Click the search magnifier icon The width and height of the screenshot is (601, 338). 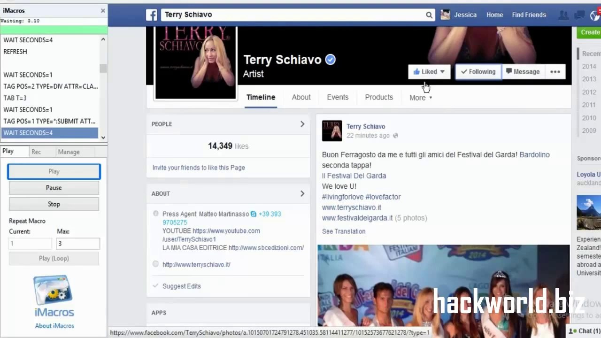coord(429,15)
